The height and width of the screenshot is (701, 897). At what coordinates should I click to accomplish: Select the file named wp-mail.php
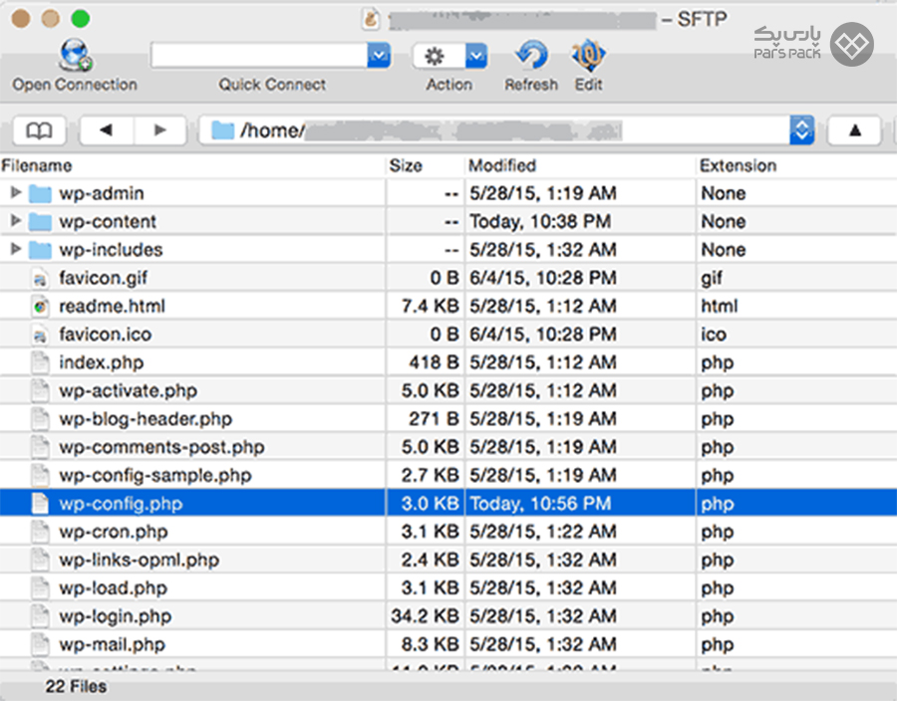[112, 644]
